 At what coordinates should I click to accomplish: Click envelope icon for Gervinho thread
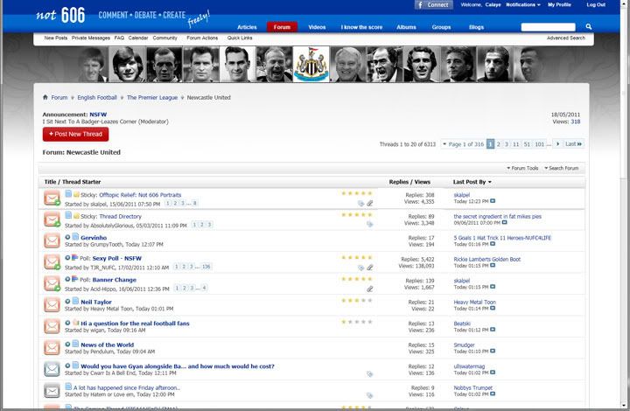click(52, 240)
